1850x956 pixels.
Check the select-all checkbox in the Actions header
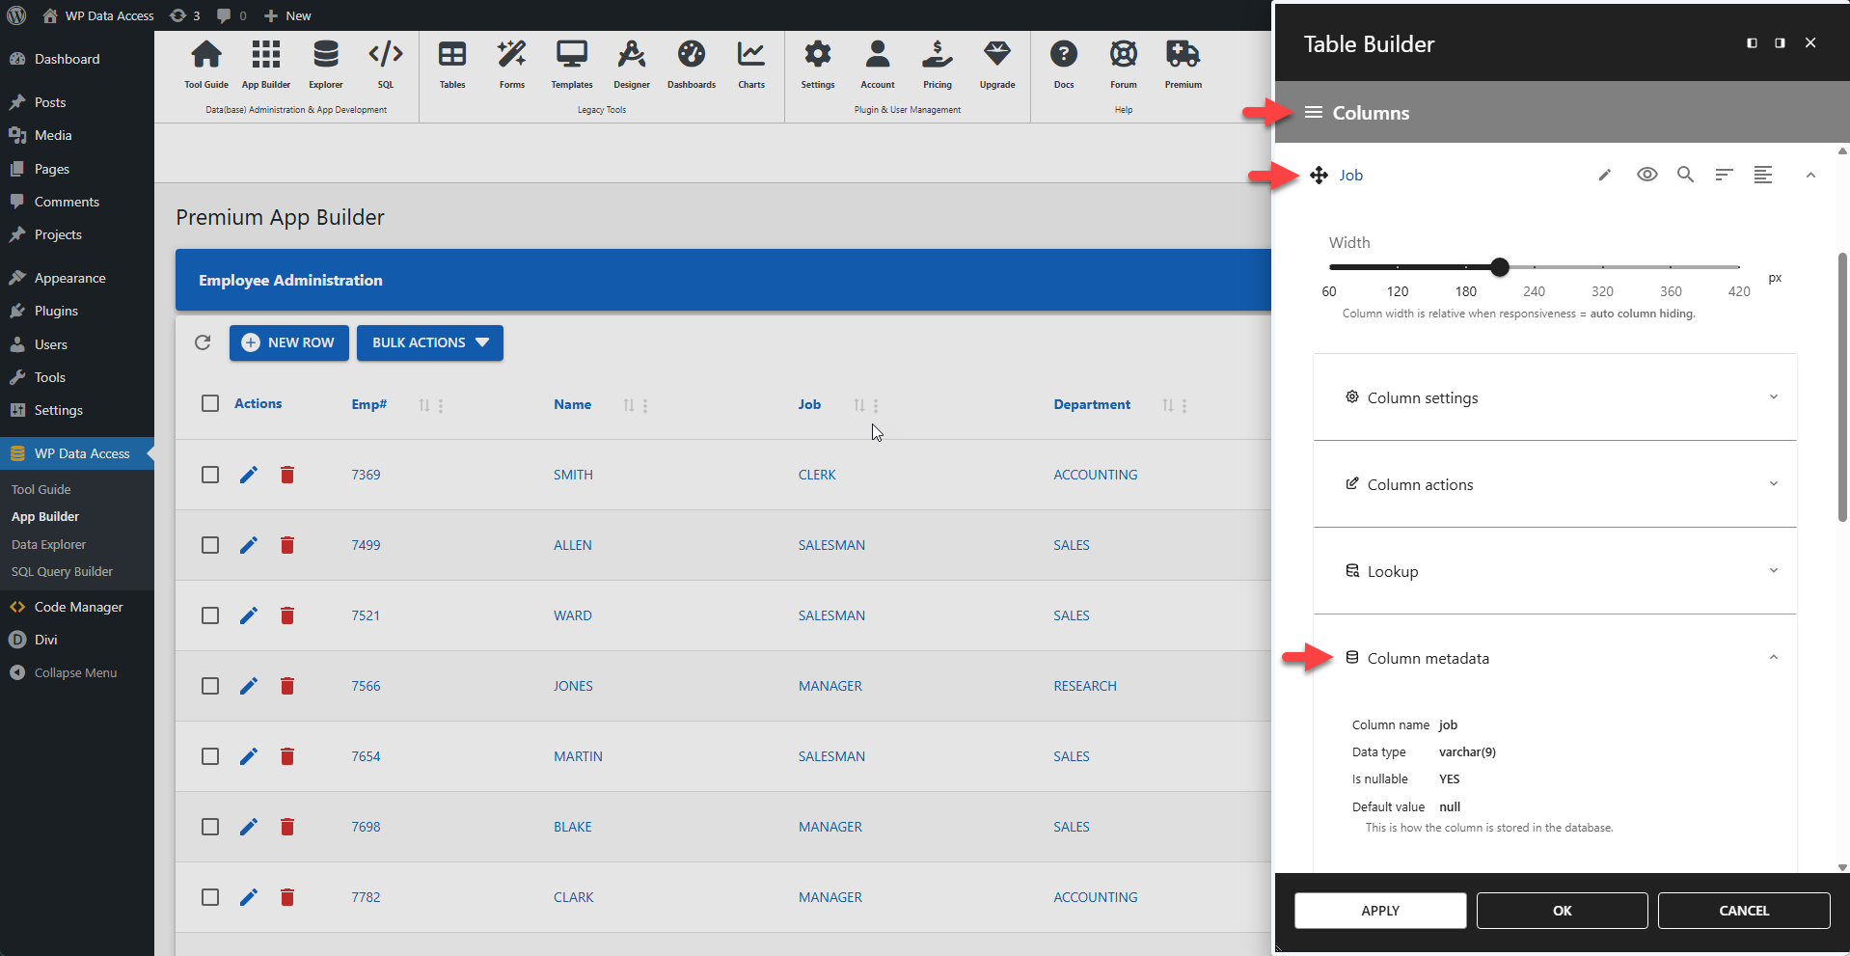pos(209,403)
